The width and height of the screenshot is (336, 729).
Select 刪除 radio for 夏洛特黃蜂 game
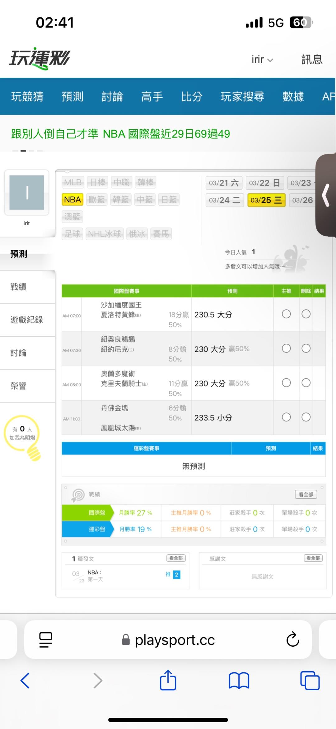tap(306, 314)
